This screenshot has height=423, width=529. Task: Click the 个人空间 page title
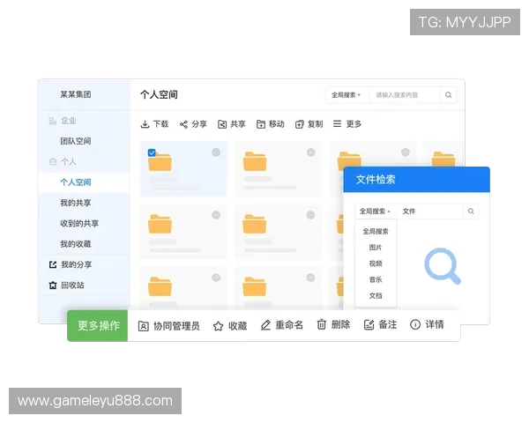[x=159, y=95]
